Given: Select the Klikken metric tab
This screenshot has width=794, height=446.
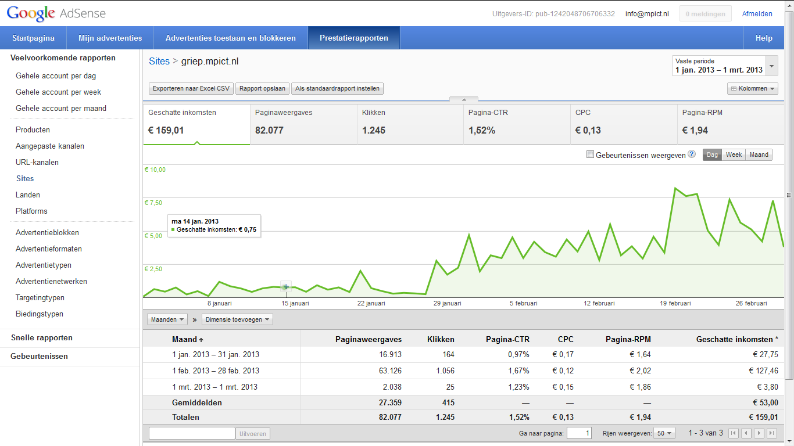Looking at the screenshot, I should 410,124.
